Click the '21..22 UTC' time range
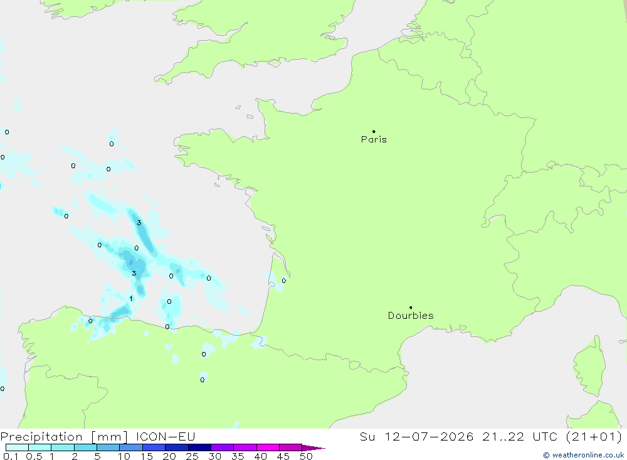Image resolution: width=627 pixels, height=460 pixels. (x=520, y=436)
